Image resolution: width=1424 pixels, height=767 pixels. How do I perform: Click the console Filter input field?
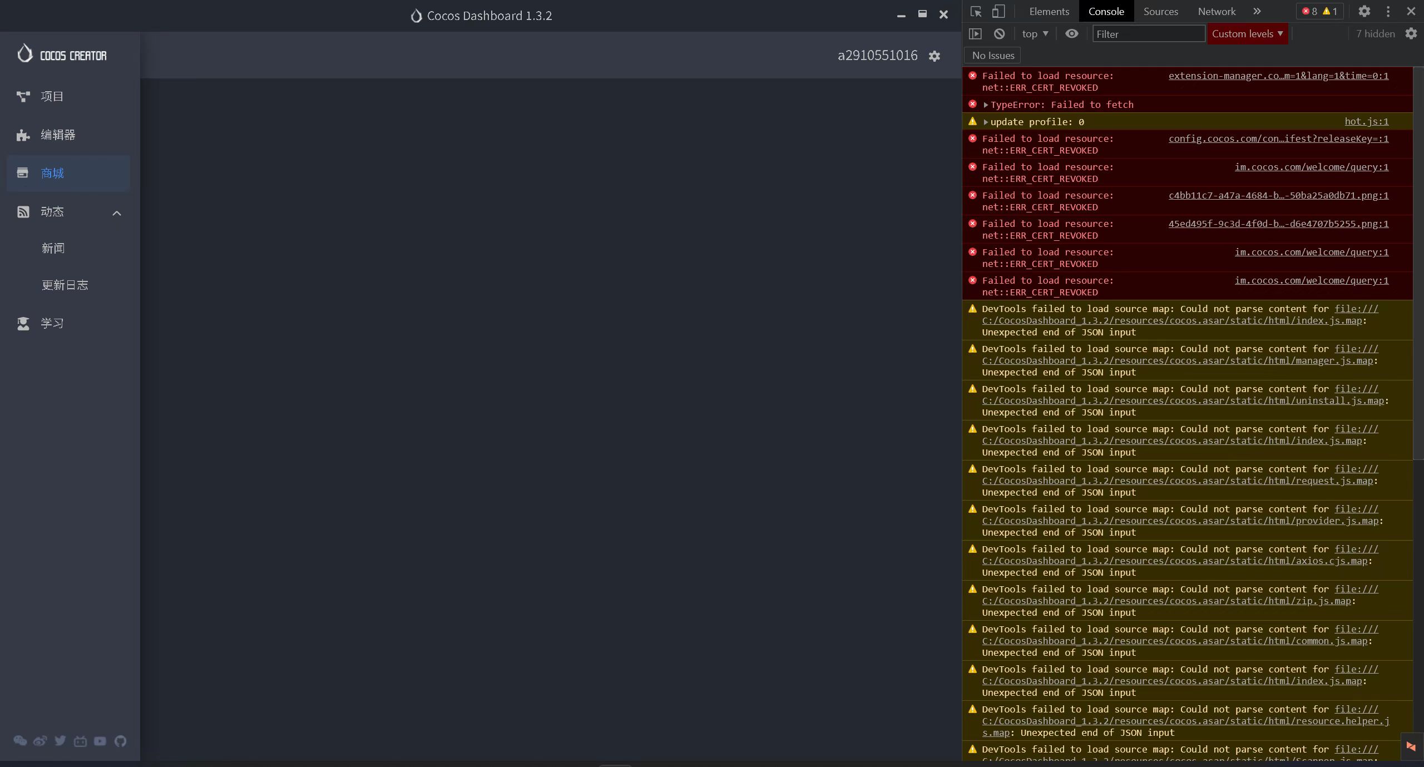coord(1148,34)
